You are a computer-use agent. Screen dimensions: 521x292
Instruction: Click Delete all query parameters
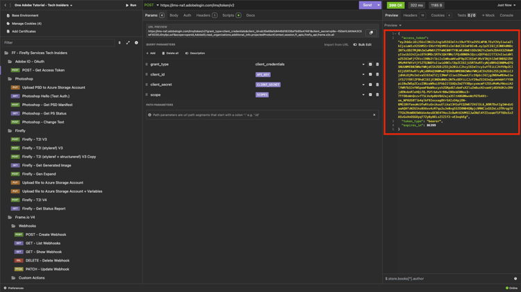[x=170, y=53]
